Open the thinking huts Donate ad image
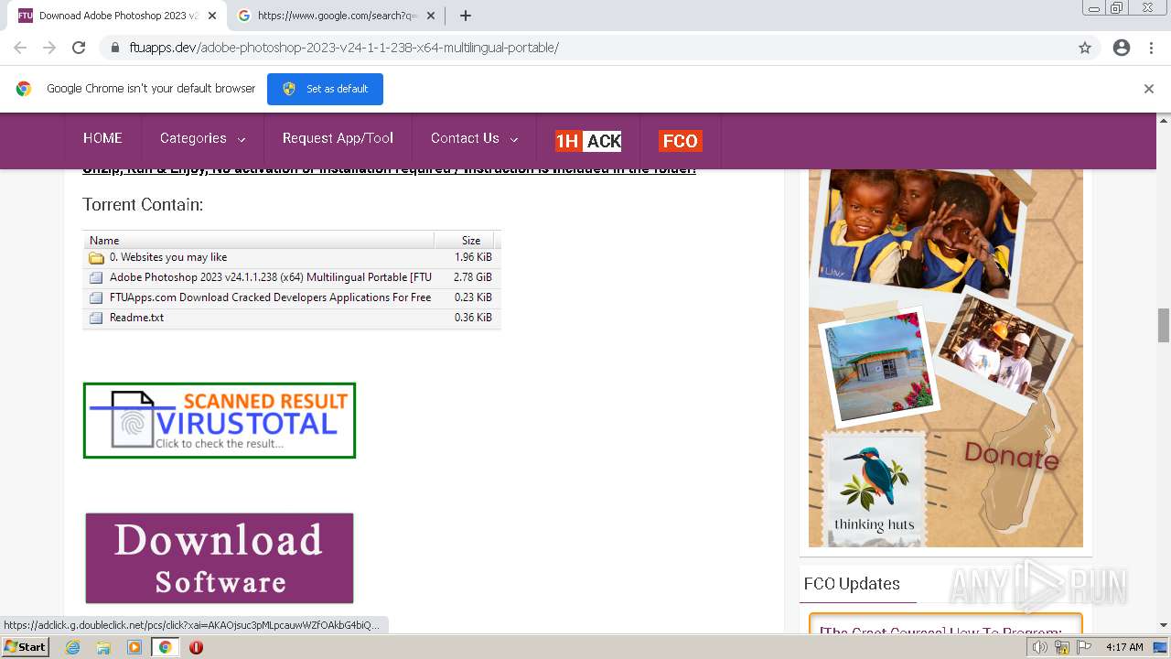This screenshot has height=659, width=1171. pos(946,357)
